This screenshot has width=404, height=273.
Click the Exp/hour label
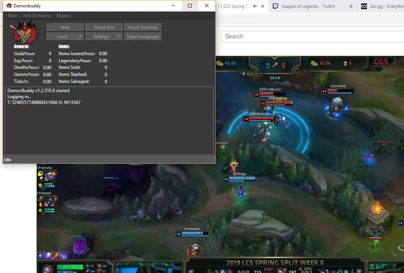(x=23, y=61)
